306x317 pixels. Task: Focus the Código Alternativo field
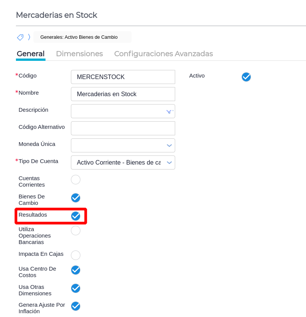pyautogui.click(x=123, y=128)
